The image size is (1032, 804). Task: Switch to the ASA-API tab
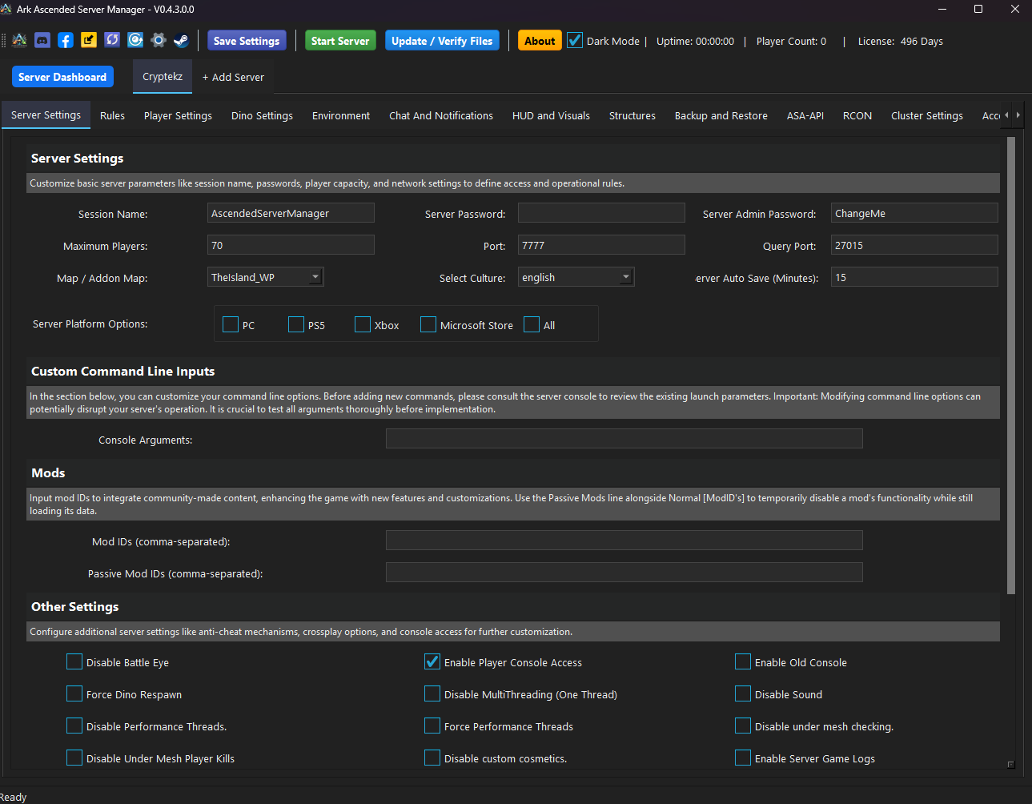pyautogui.click(x=805, y=115)
